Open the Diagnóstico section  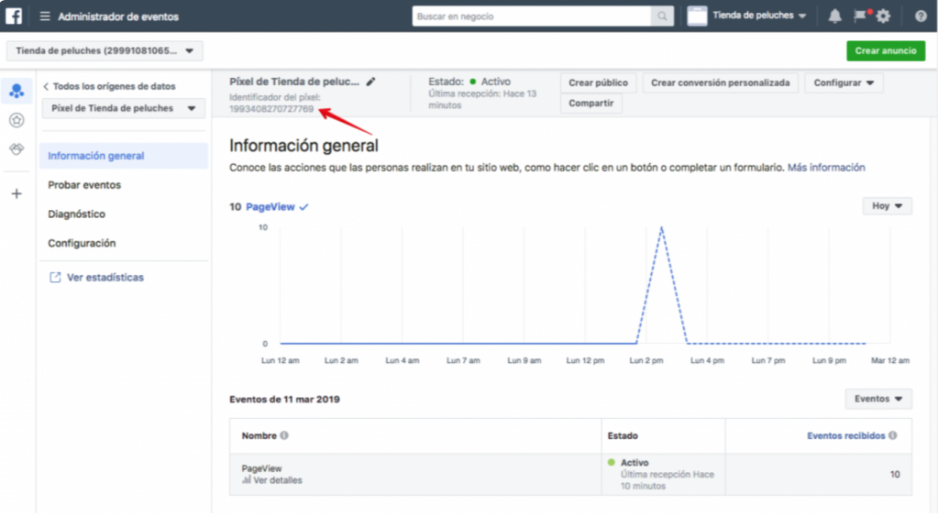pyautogui.click(x=76, y=214)
